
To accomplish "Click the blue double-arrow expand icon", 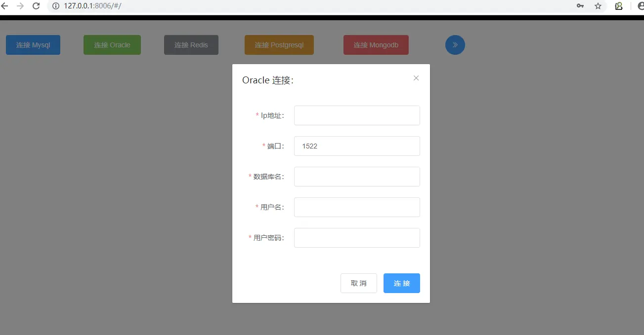I will click(x=455, y=44).
